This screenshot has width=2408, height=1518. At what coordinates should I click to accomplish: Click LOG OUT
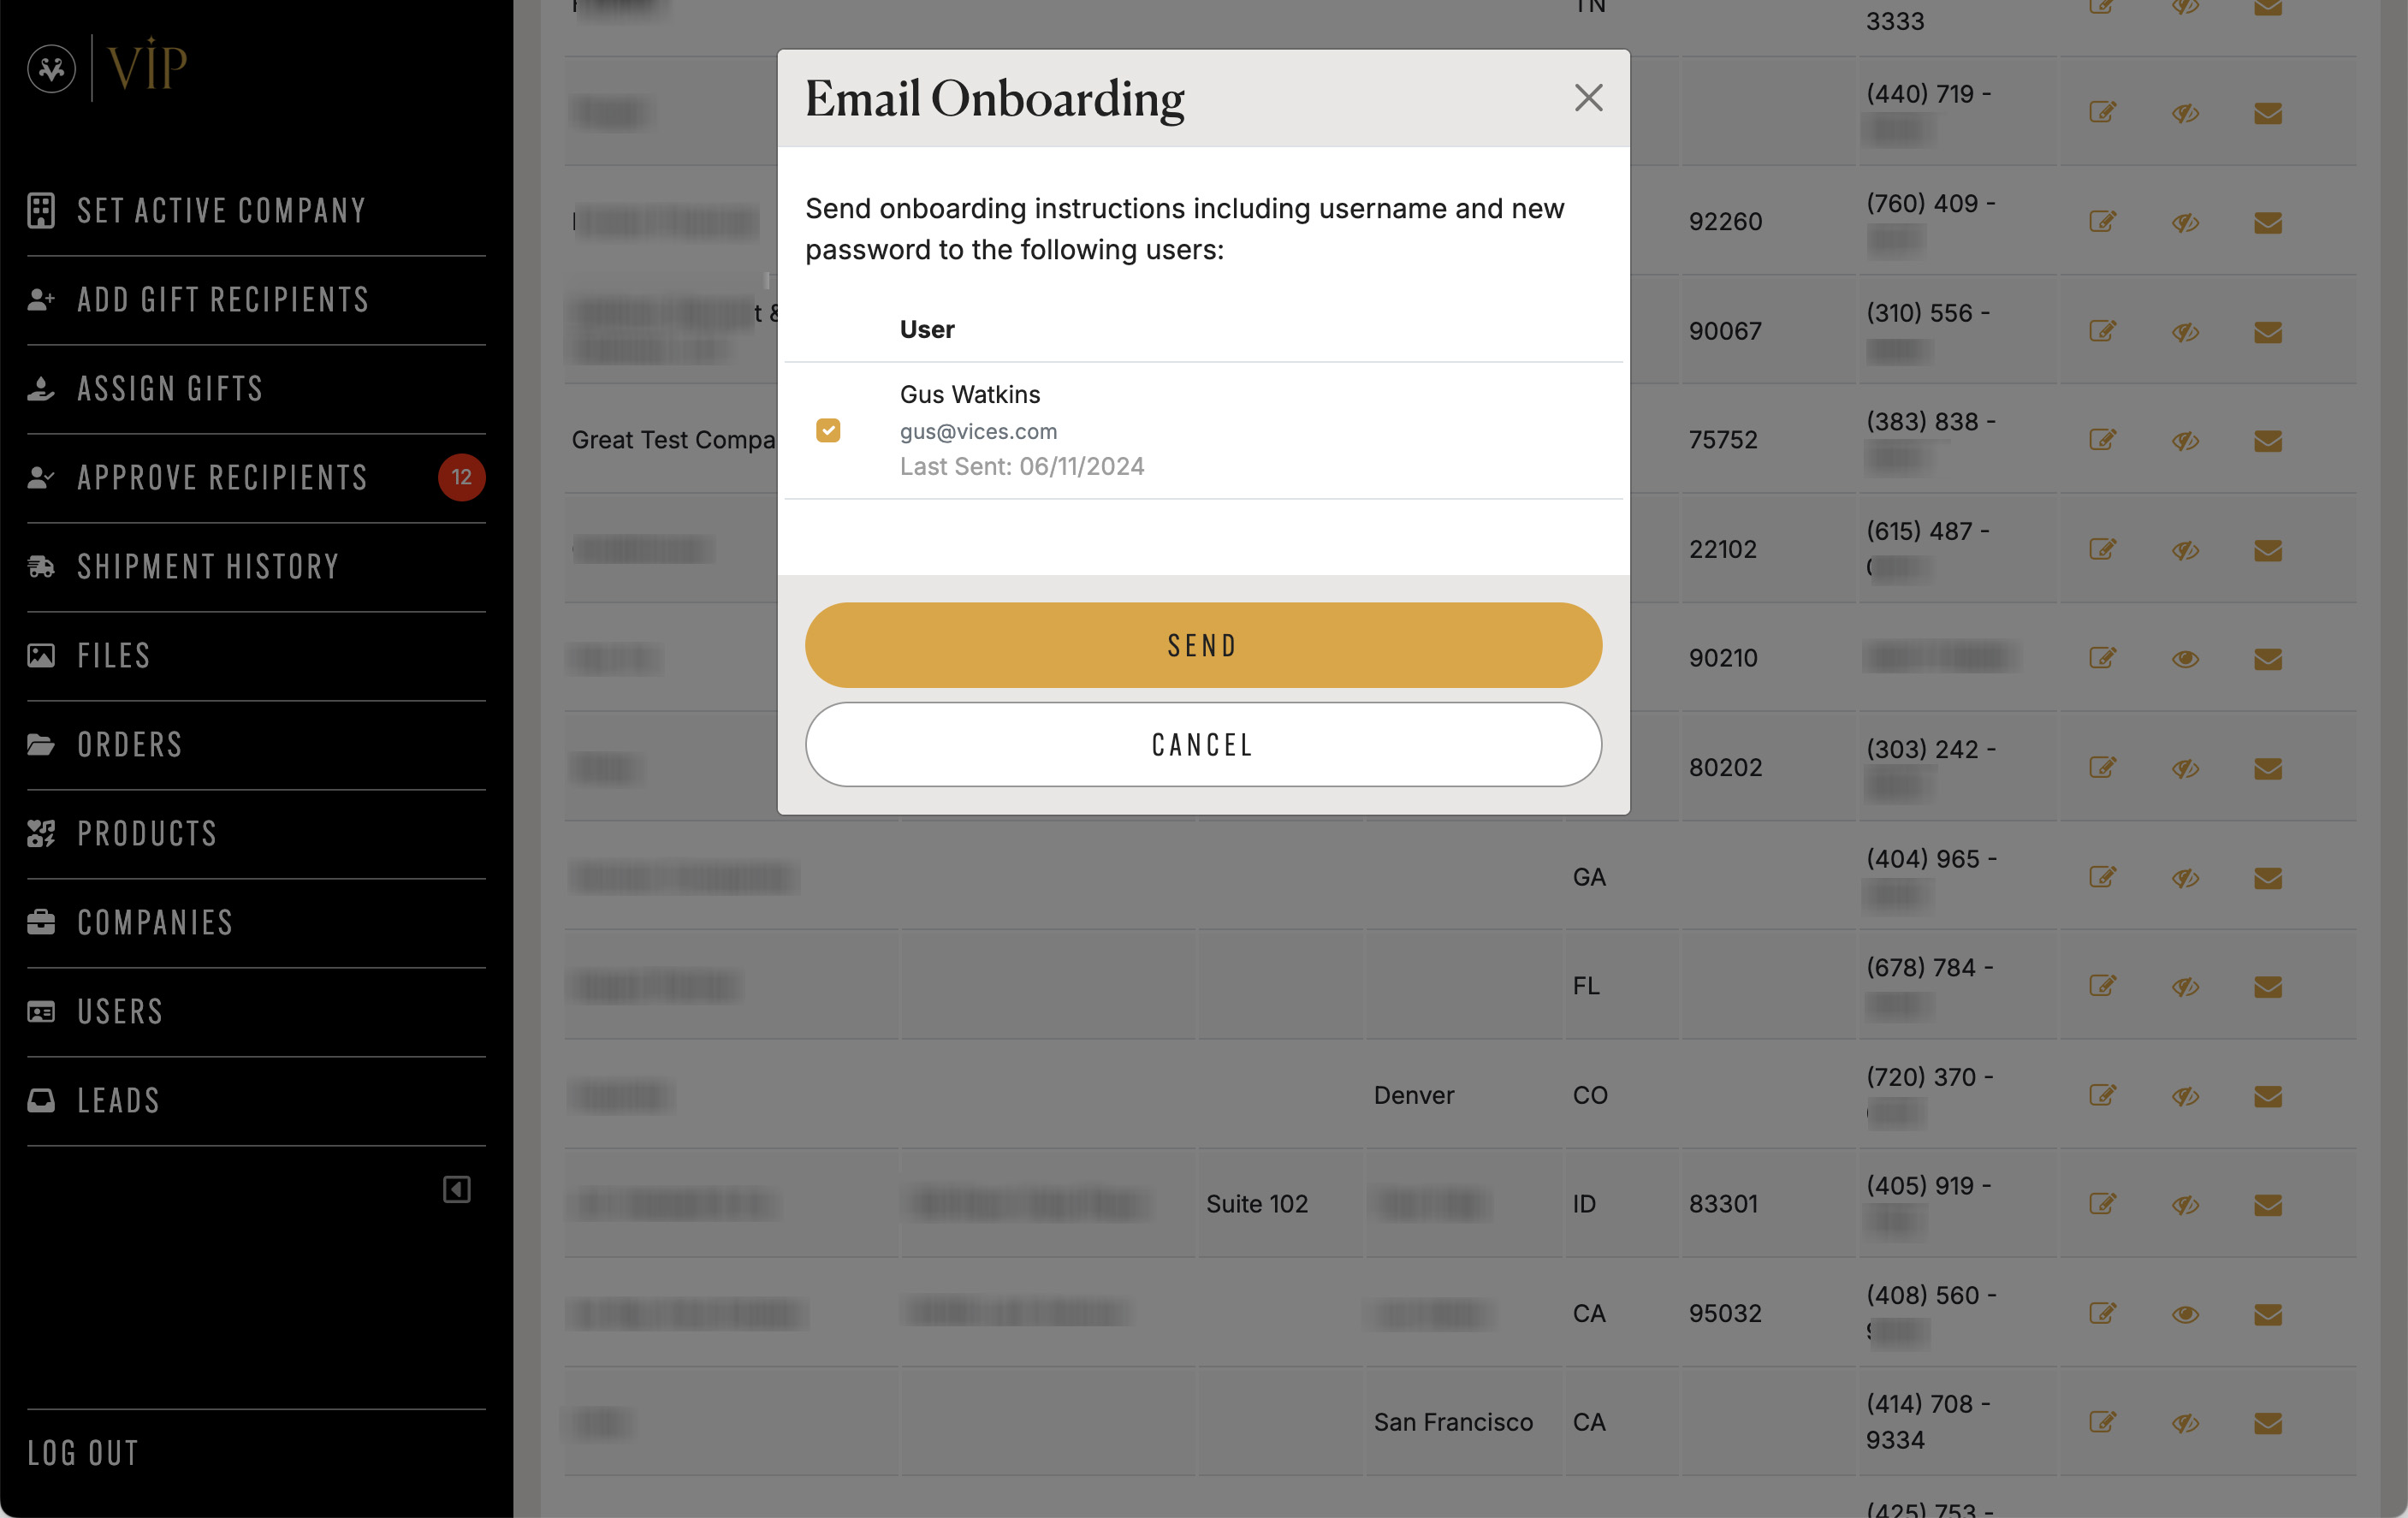click(x=83, y=1452)
